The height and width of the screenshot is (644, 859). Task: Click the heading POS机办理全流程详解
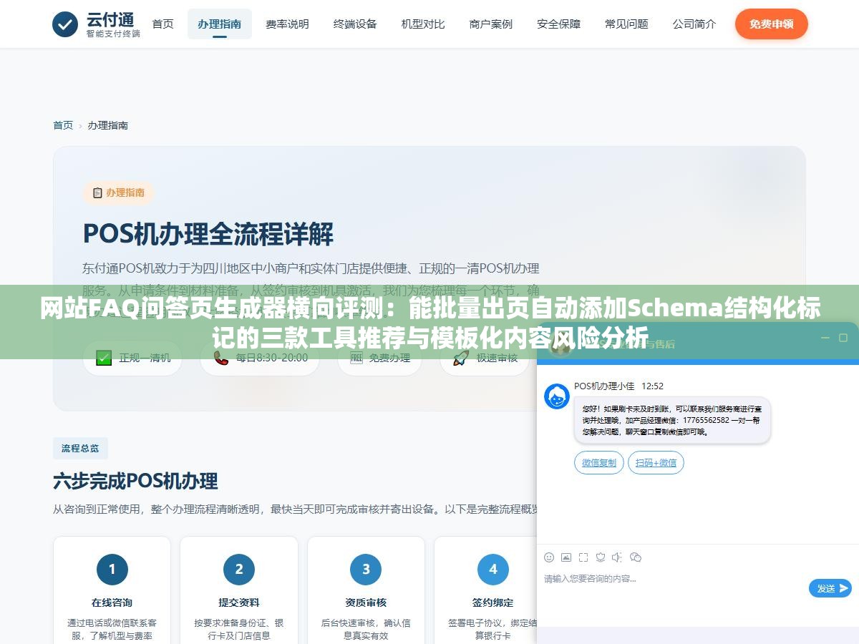coord(208,234)
